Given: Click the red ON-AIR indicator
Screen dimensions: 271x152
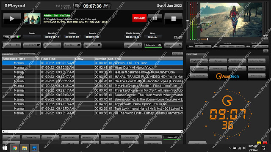Looking at the screenshot, I should pos(139,18).
